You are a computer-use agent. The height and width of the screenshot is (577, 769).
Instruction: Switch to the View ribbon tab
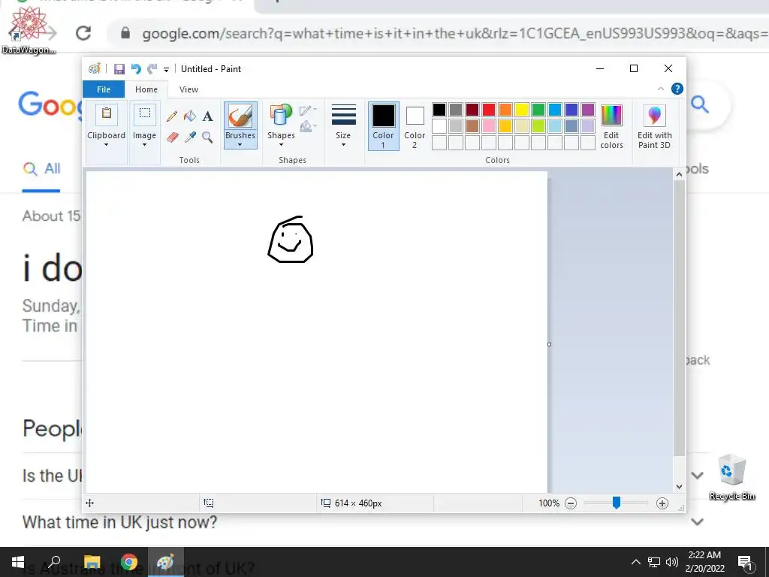click(x=188, y=89)
